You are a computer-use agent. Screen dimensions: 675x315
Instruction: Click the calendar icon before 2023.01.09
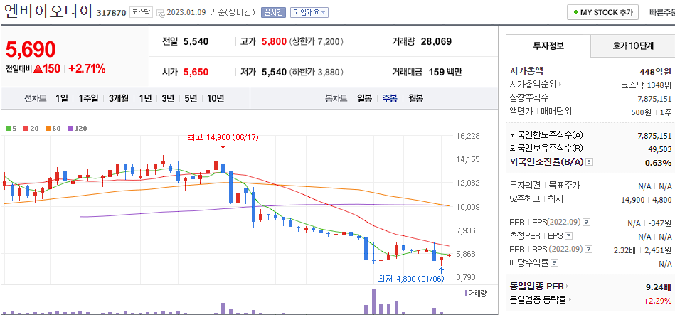tap(160, 13)
